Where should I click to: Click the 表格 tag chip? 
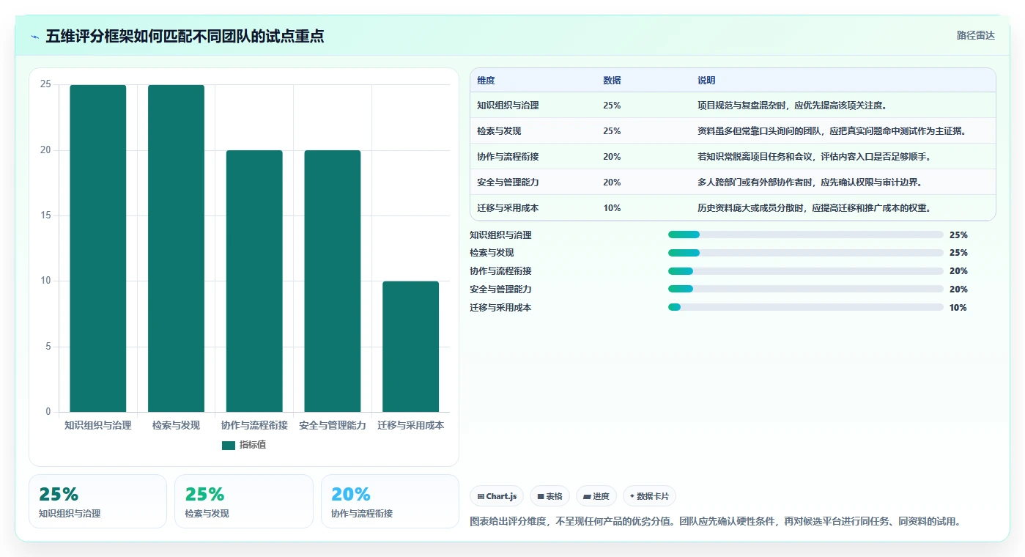click(x=549, y=496)
